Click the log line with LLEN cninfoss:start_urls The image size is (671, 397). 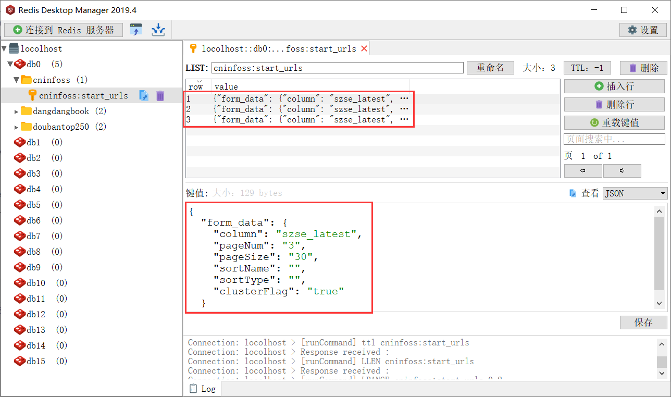coord(331,362)
